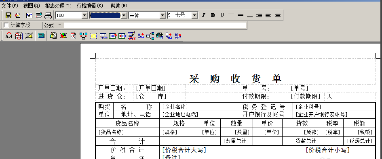The width and height of the screenshot is (382, 159).
Task: Select the [付款期限] field cell
Action: point(306,97)
